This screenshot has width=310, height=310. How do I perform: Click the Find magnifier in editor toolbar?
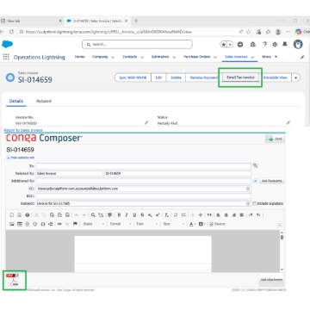(x=93, y=215)
